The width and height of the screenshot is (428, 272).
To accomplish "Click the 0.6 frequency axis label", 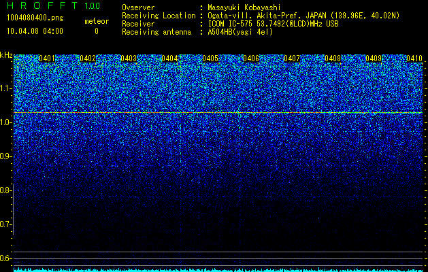I will [5, 258].
